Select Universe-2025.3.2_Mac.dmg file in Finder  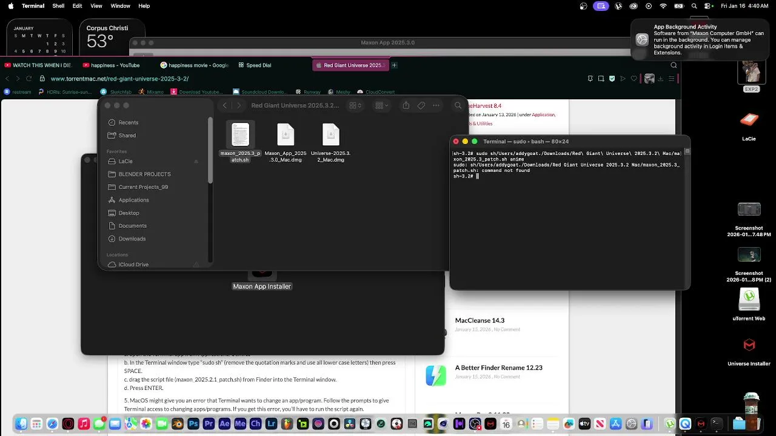(330, 143)
